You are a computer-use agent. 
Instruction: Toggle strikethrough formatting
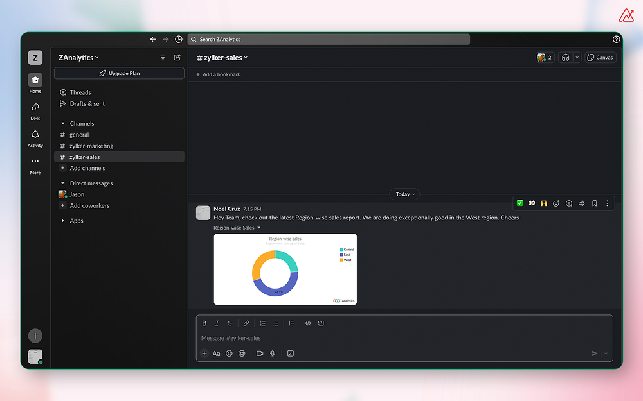point(230,323)
